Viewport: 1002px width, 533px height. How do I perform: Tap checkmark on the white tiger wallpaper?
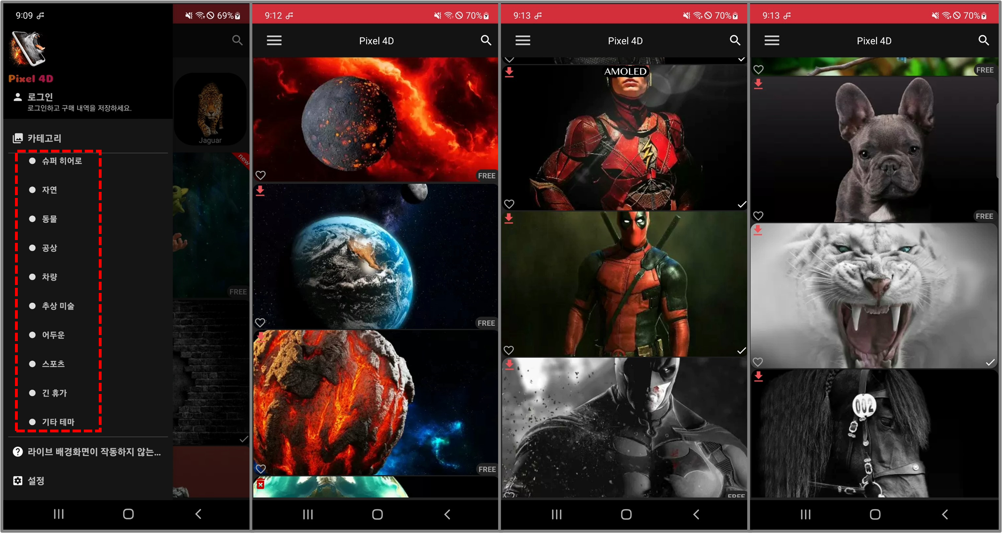pos(990,362)
